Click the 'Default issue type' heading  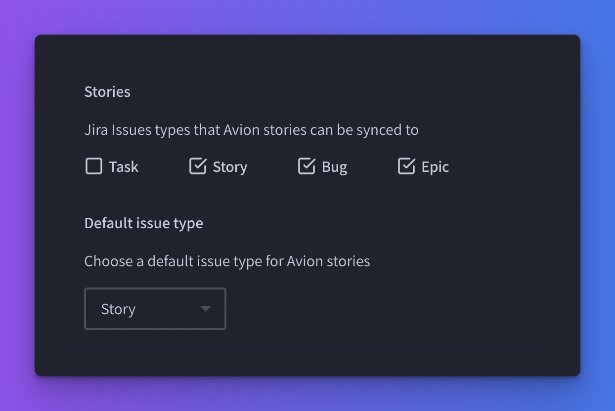144,223
